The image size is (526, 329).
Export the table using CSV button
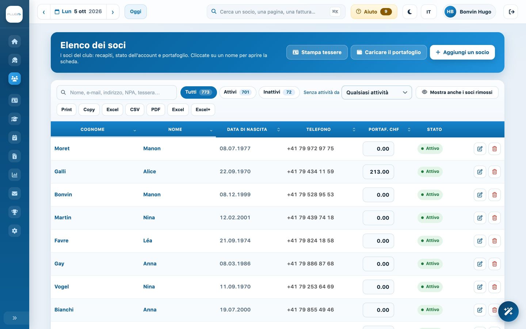pos(135,110)
